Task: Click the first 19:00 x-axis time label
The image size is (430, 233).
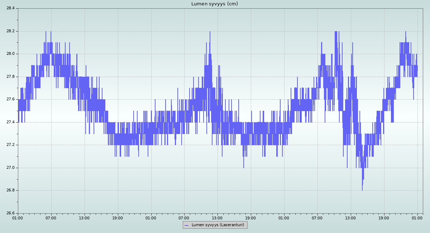Action: coord(118,218)
